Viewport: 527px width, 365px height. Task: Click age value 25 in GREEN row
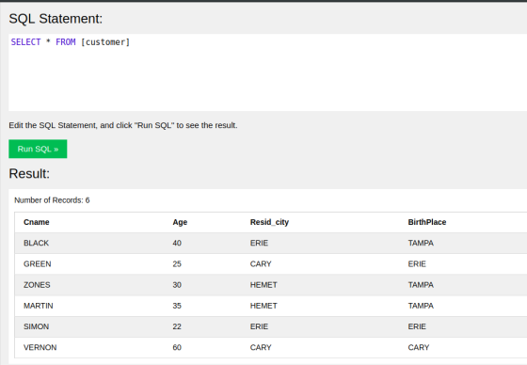point(177,263)
